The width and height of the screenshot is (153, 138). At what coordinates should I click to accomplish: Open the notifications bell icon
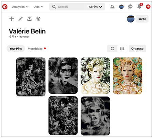click(139, 6)
